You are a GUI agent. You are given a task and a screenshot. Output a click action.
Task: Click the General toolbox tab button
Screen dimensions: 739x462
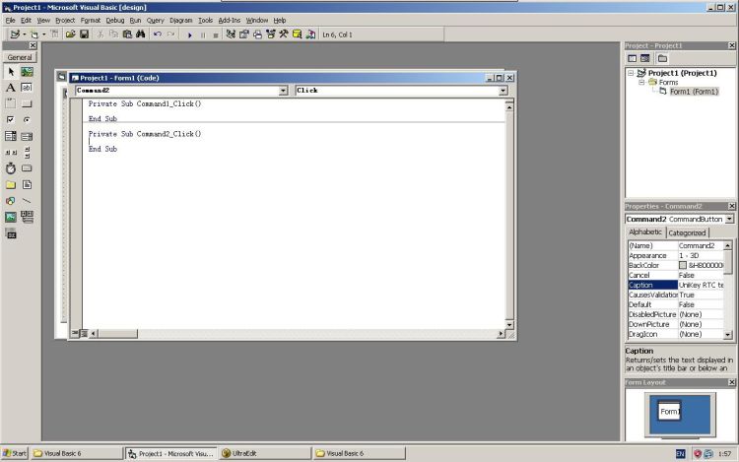[x=20, y=57]
